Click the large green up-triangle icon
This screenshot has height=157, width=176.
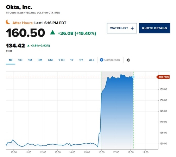pos(52,32)
